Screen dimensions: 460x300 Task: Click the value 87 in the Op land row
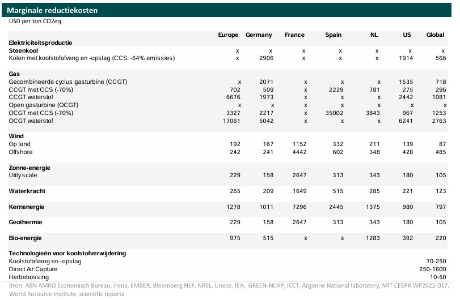coord(442,144)
